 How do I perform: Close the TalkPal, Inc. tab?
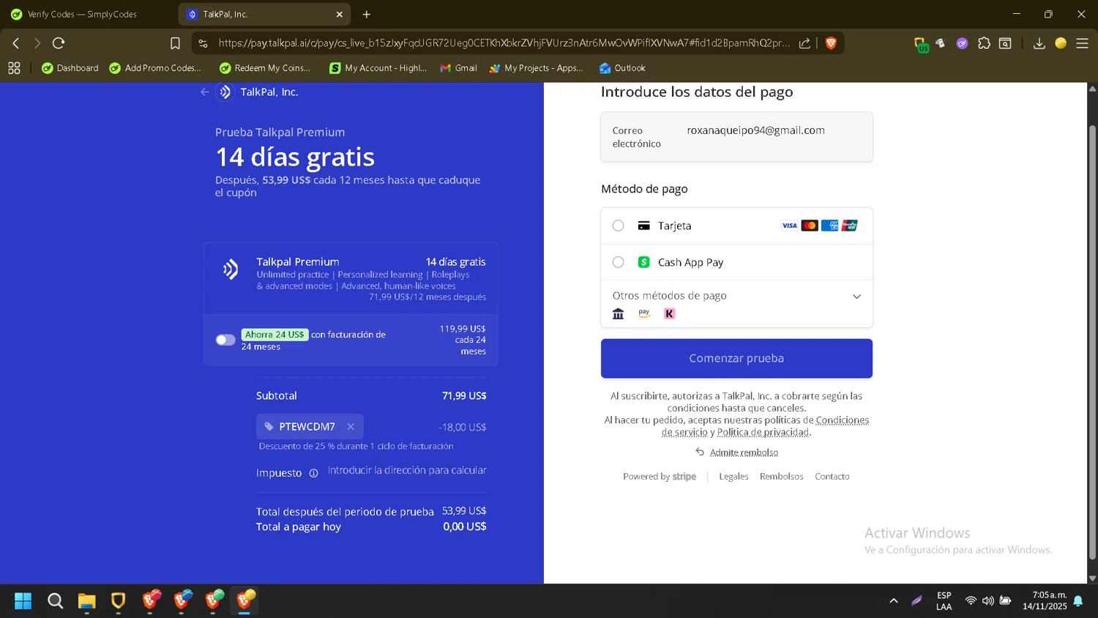pos(340,14)
